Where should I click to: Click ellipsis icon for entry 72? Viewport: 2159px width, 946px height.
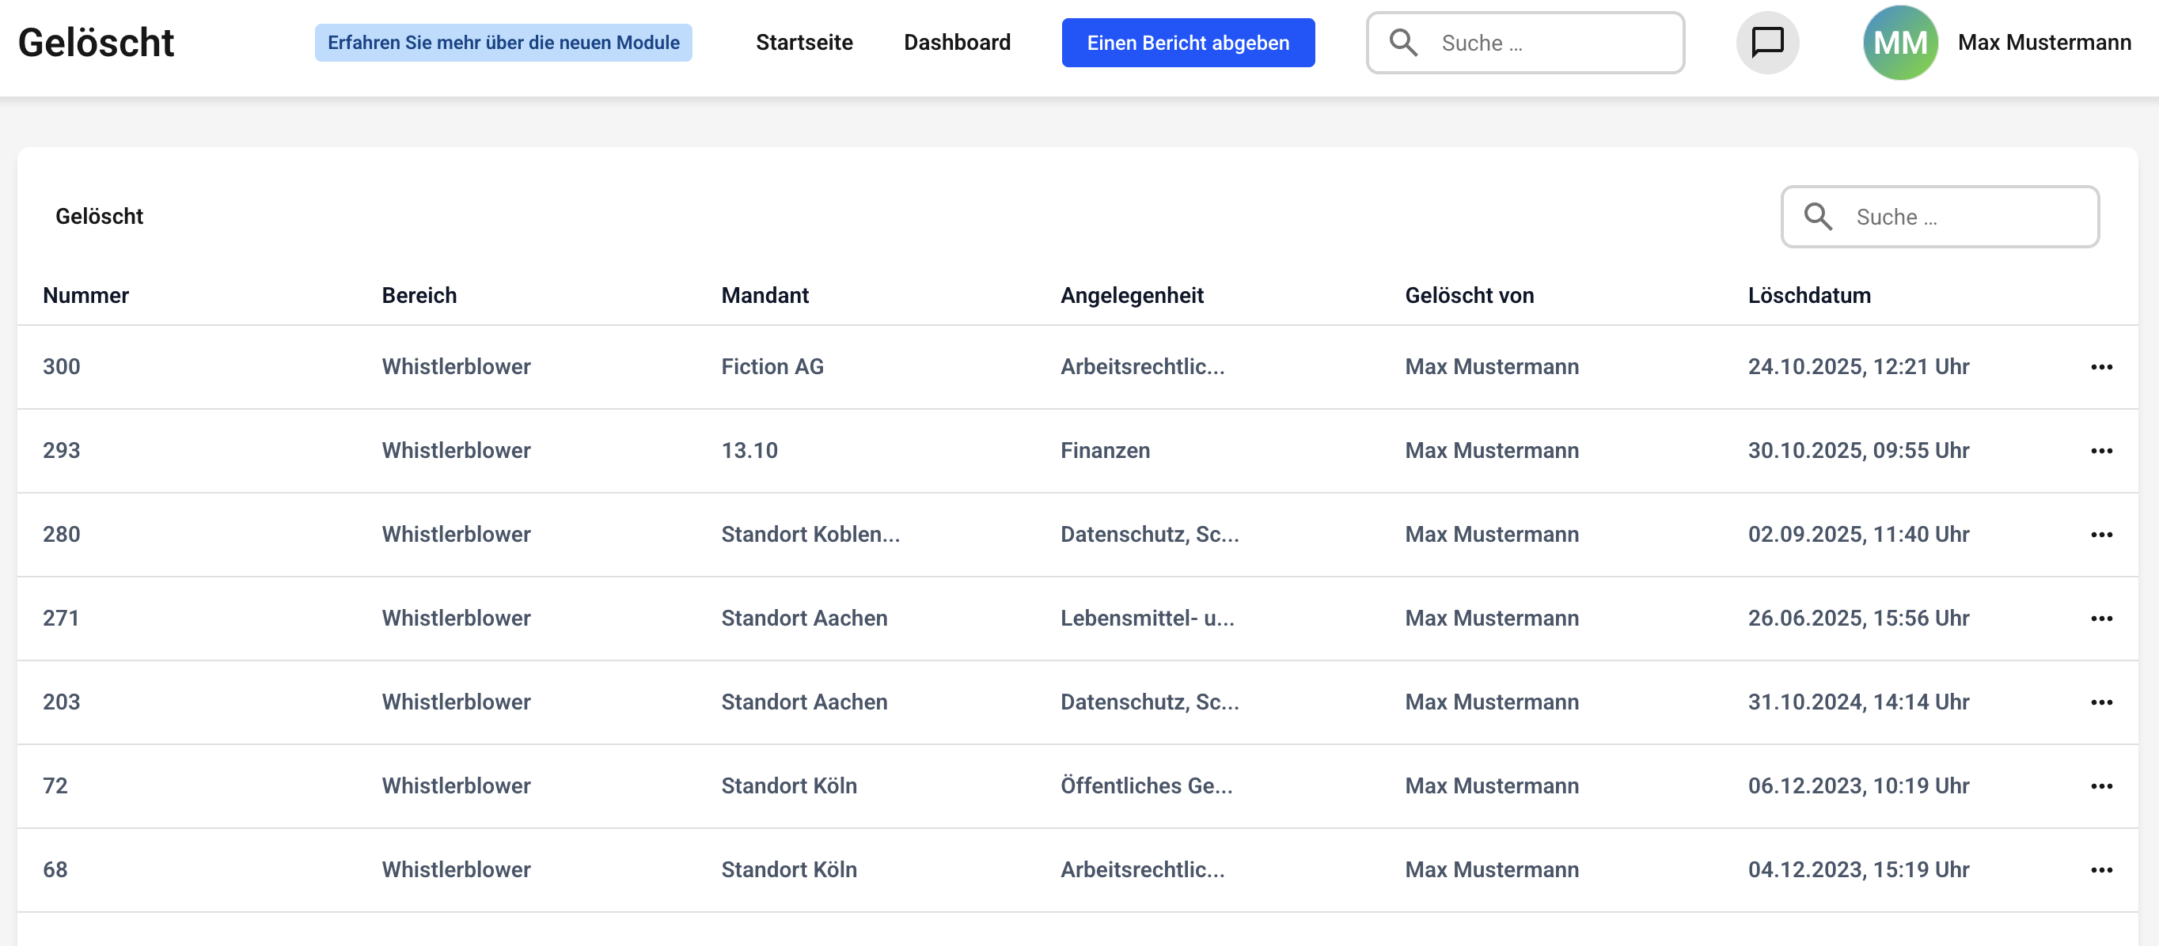point(2100,786)
